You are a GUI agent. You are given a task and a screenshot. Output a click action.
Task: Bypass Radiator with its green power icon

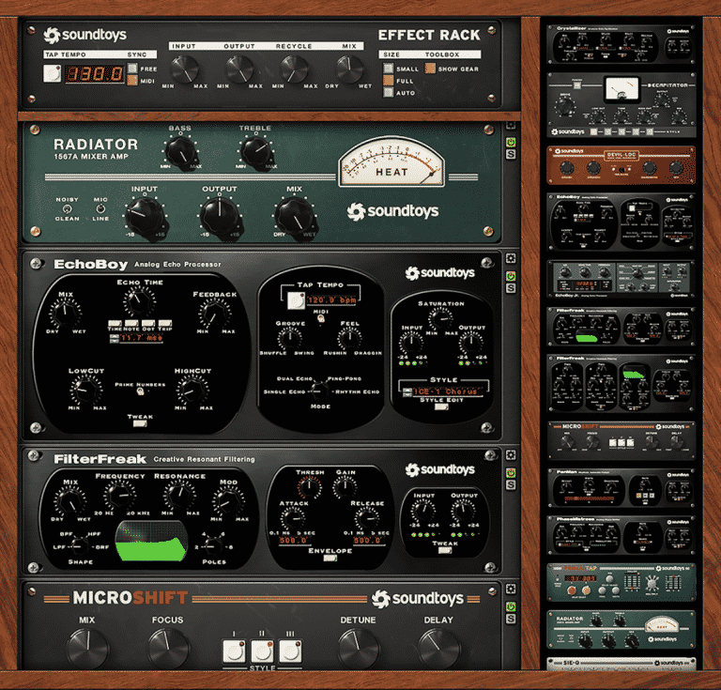coord(511,142)
